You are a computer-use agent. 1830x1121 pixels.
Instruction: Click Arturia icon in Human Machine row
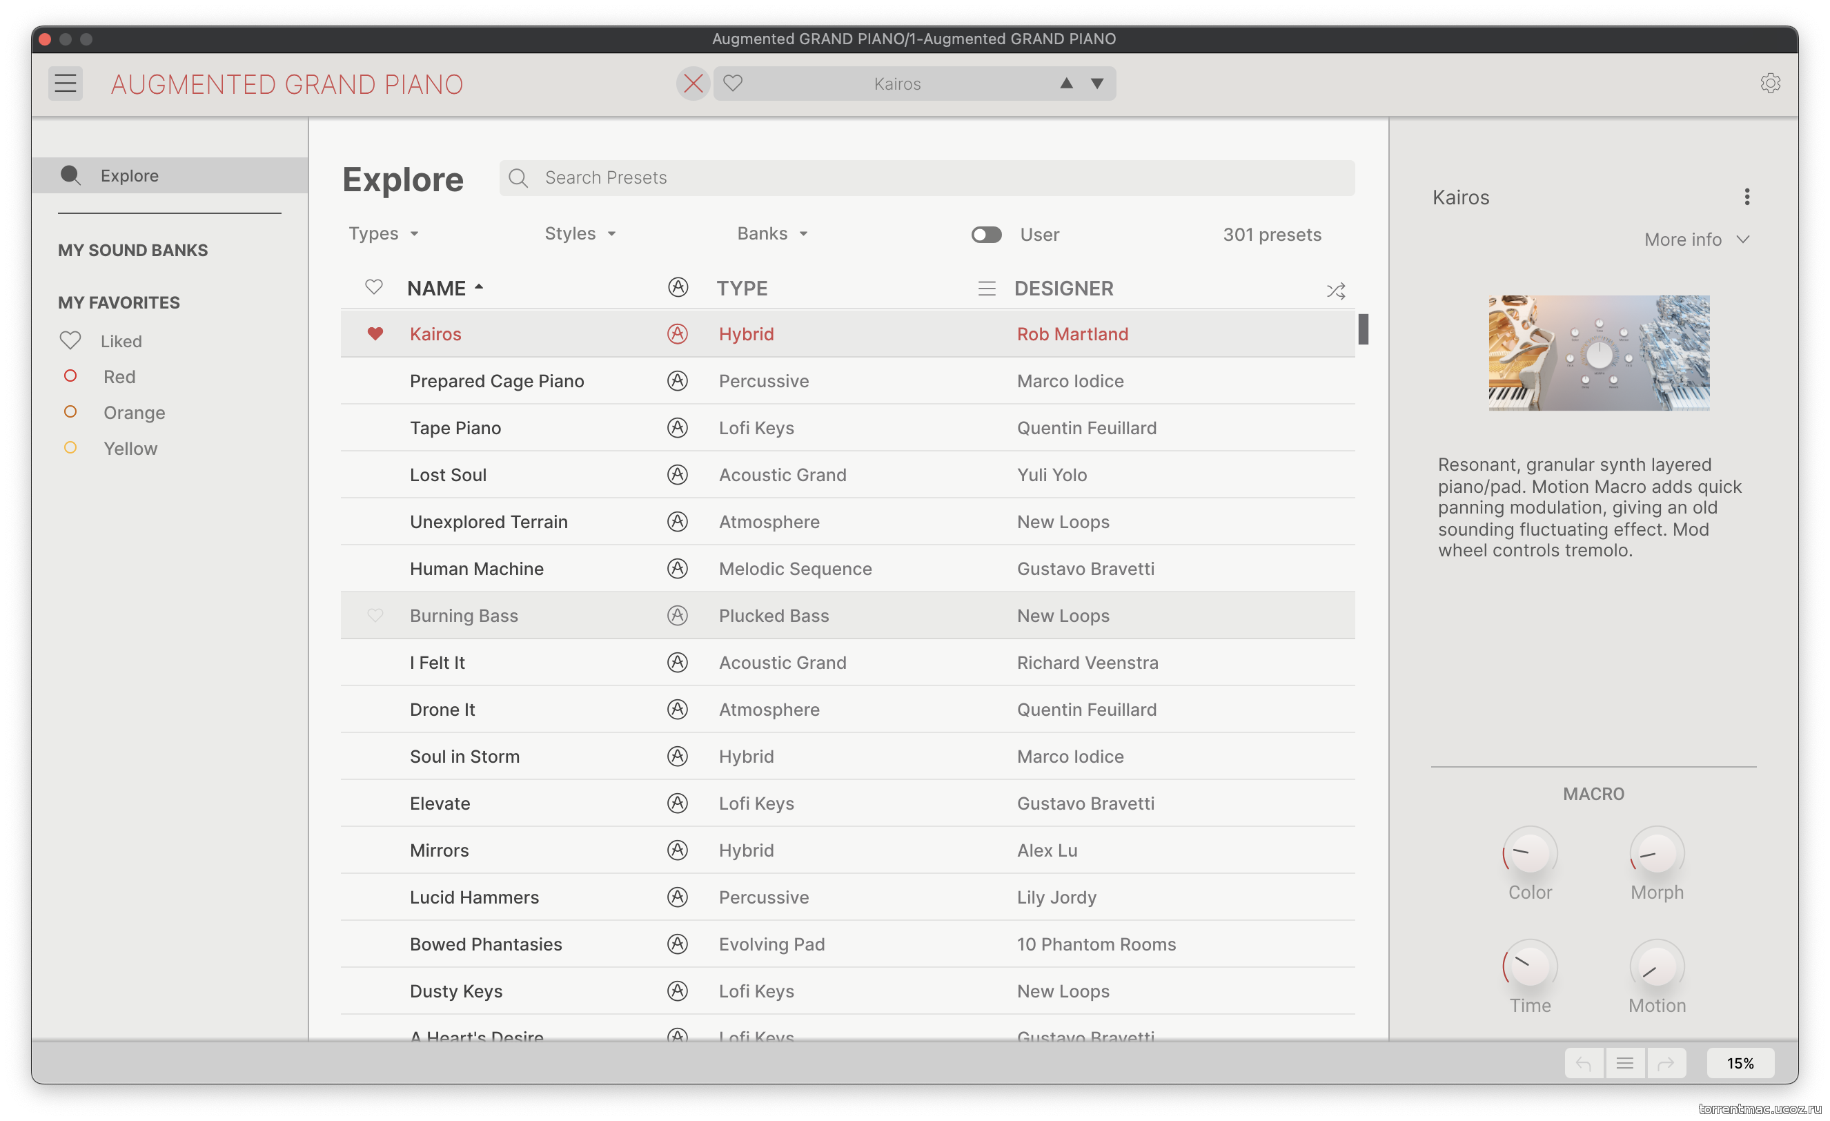[677, 568]
